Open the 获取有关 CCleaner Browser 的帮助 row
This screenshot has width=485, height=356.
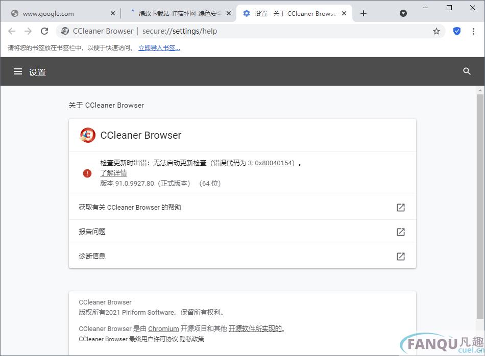click(242, 208)
